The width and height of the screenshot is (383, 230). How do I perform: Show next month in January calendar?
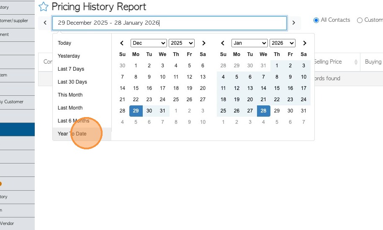[305, 43]
